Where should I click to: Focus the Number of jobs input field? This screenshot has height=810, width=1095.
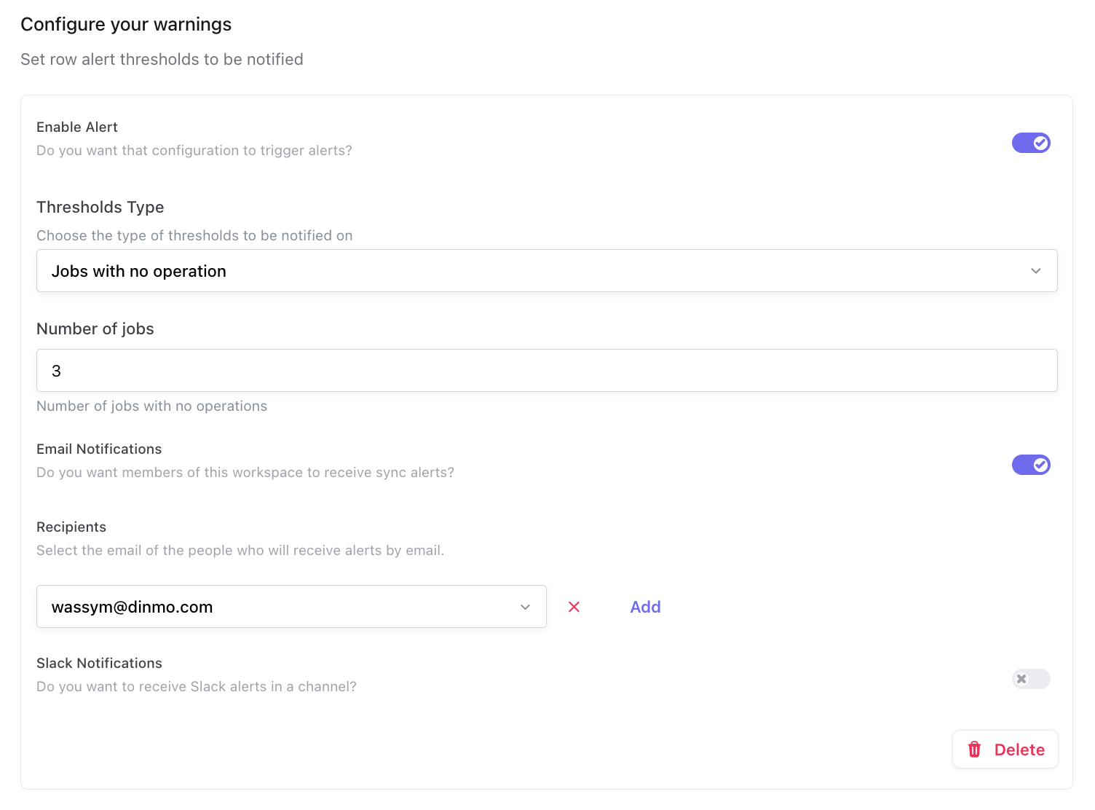(546, 371)
